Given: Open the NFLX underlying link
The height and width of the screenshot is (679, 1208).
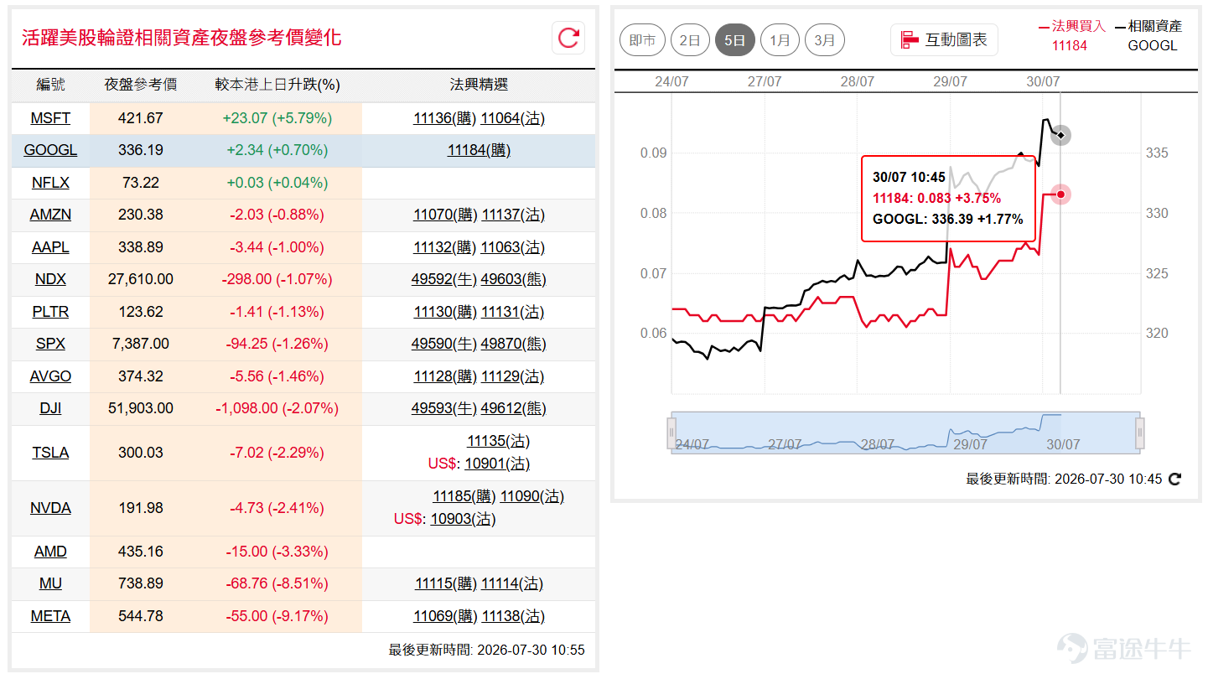Looking at the screenshot, I should tap(50, 183).
